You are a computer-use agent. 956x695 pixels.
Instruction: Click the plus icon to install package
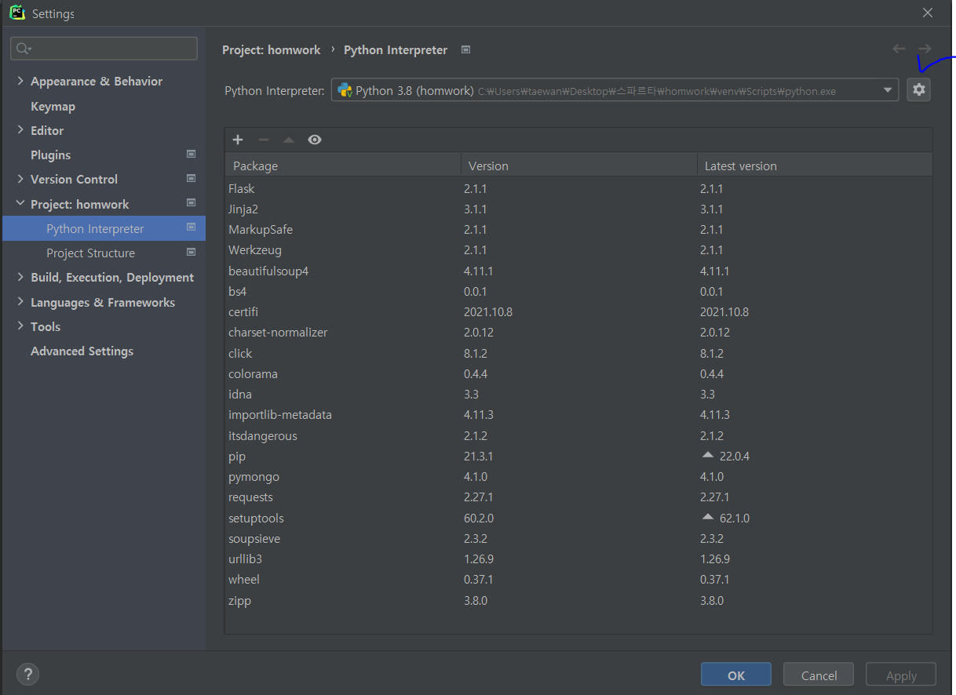238,140
